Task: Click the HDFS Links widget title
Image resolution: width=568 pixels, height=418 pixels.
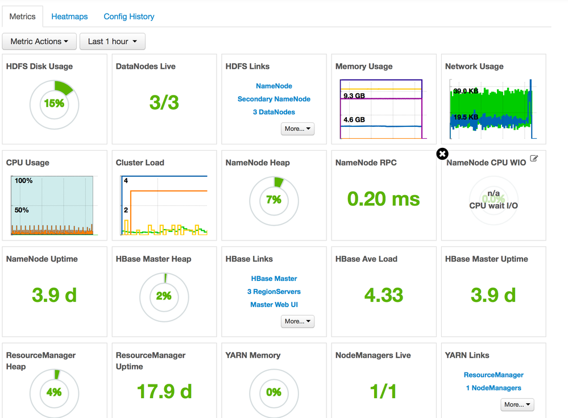Action: 247,67
